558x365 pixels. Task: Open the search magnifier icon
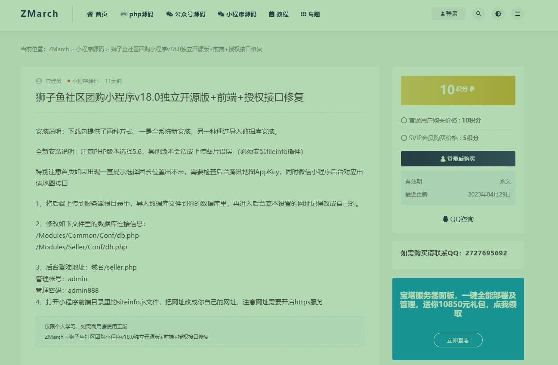(x=478, y=14)
